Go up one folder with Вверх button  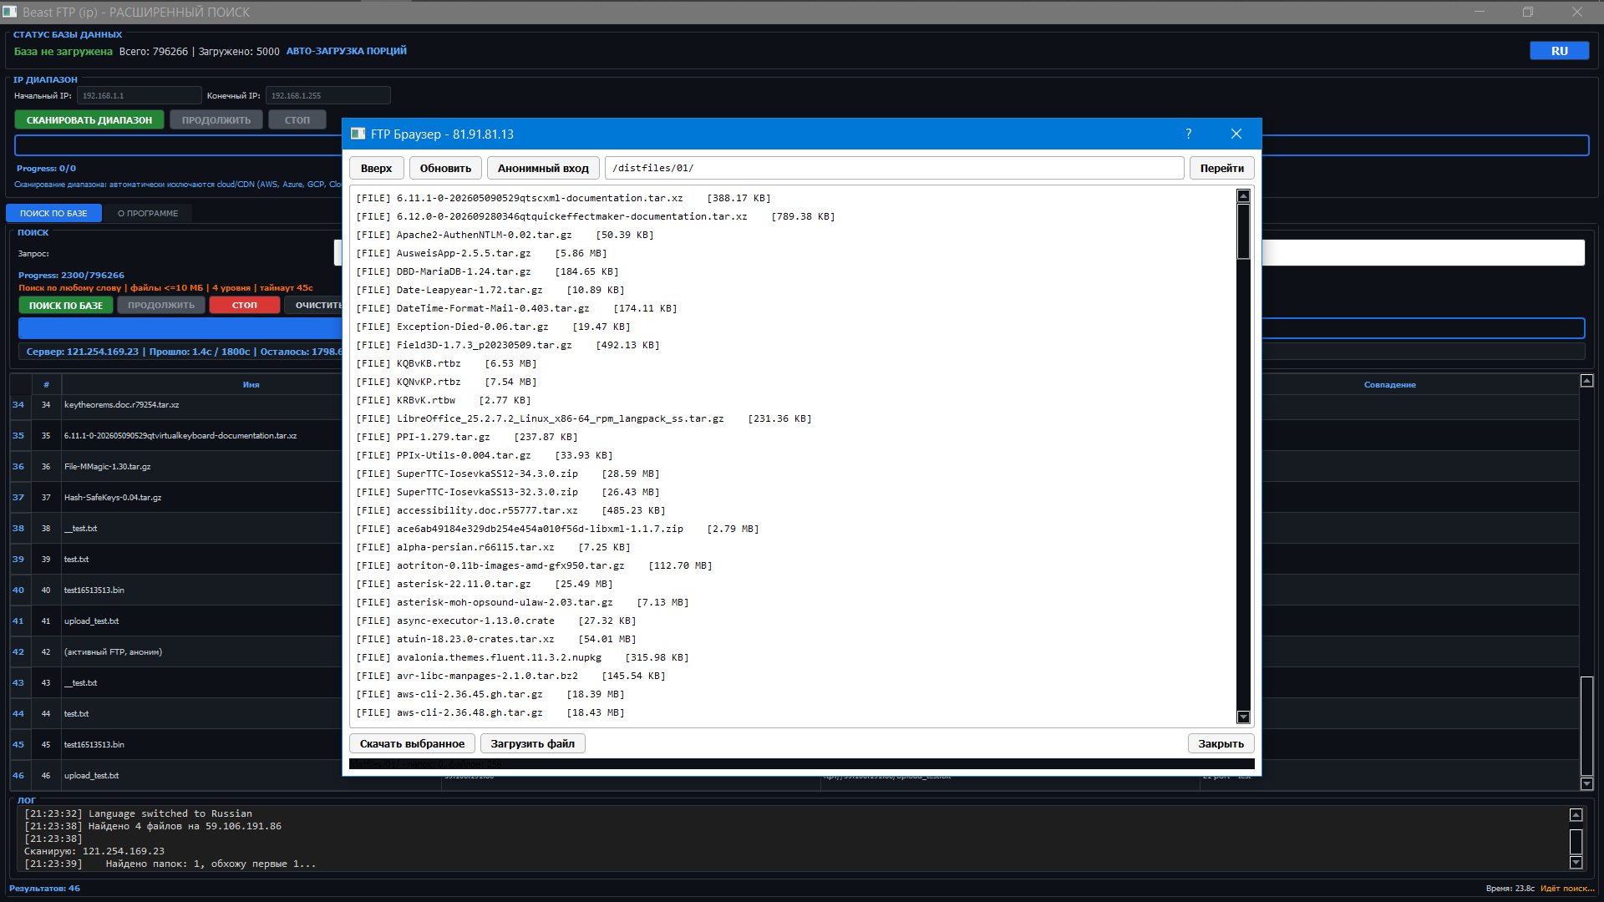click(376, 168)
